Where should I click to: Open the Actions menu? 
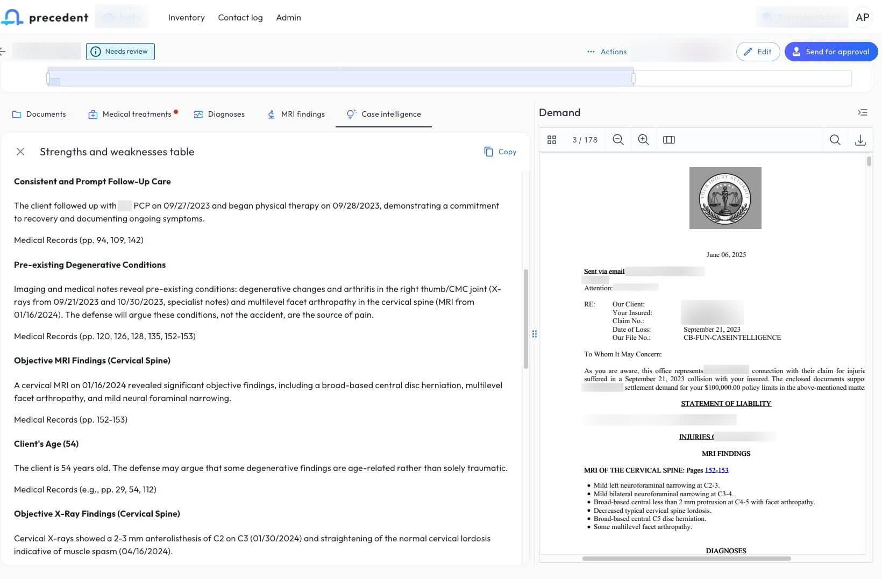(x=607, y=52)
